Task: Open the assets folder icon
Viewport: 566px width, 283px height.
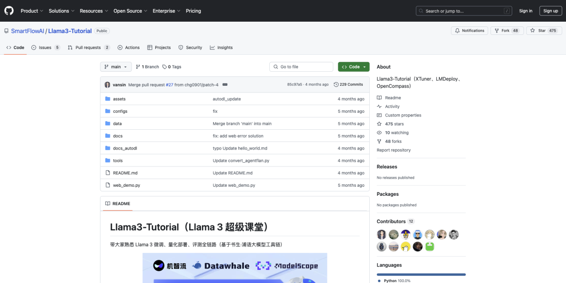Action: coord(108,99)
